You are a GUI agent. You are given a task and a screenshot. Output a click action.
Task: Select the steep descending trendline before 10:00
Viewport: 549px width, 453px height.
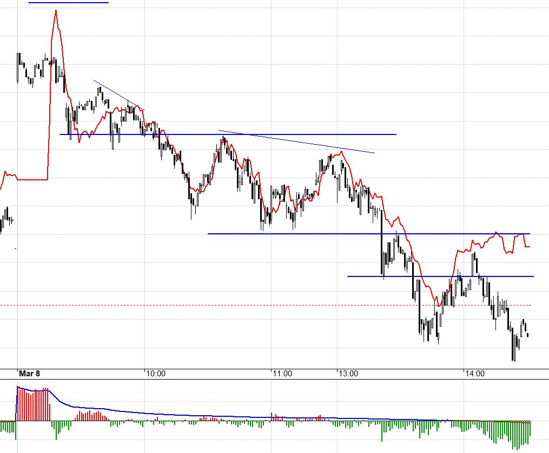119,95
